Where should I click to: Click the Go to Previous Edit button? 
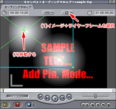[41, 97]
